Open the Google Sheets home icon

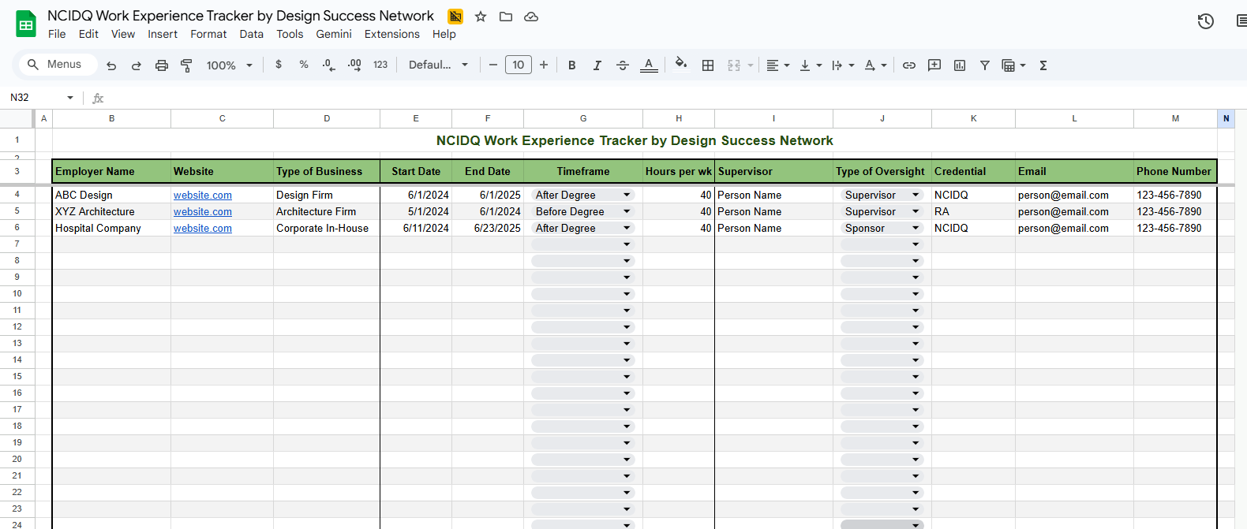tap(26, 24)
